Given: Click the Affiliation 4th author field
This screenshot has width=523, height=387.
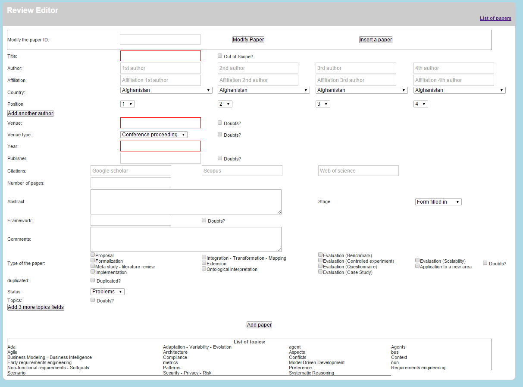Looking at the screenshot, I should point(454,80).
